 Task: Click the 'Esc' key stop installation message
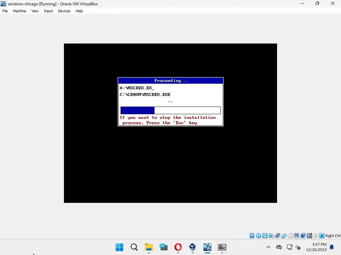click(168, 120)
